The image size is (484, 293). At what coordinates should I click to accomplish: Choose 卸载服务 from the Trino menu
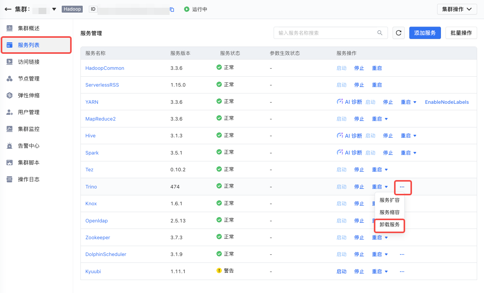click(389, 225)
